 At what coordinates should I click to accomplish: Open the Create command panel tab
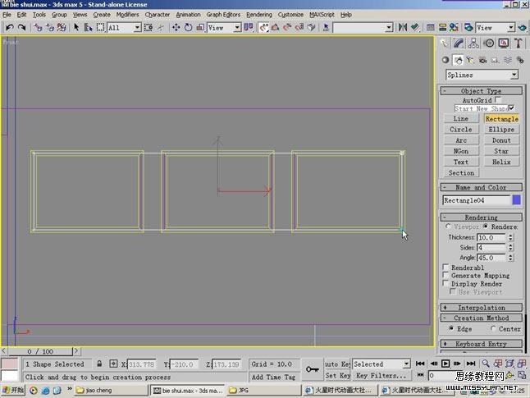[x=444, y=43]
